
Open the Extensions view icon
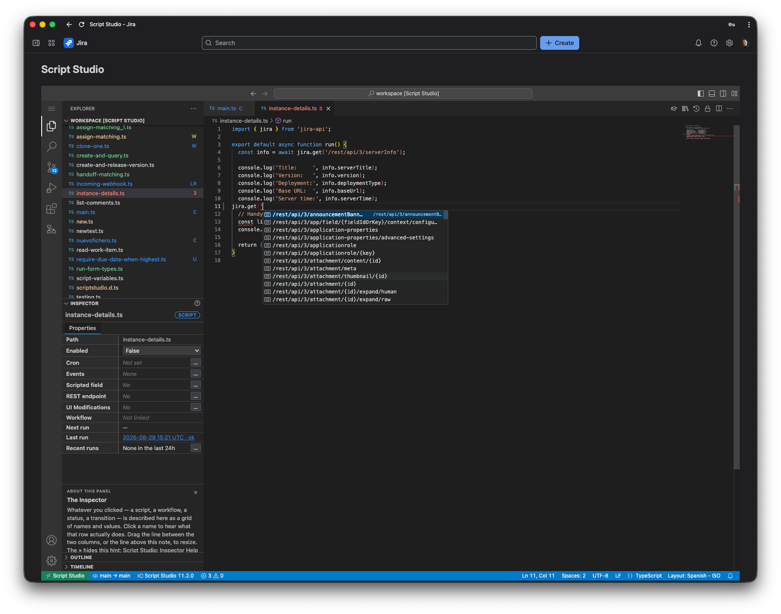(x=52, y=209)
